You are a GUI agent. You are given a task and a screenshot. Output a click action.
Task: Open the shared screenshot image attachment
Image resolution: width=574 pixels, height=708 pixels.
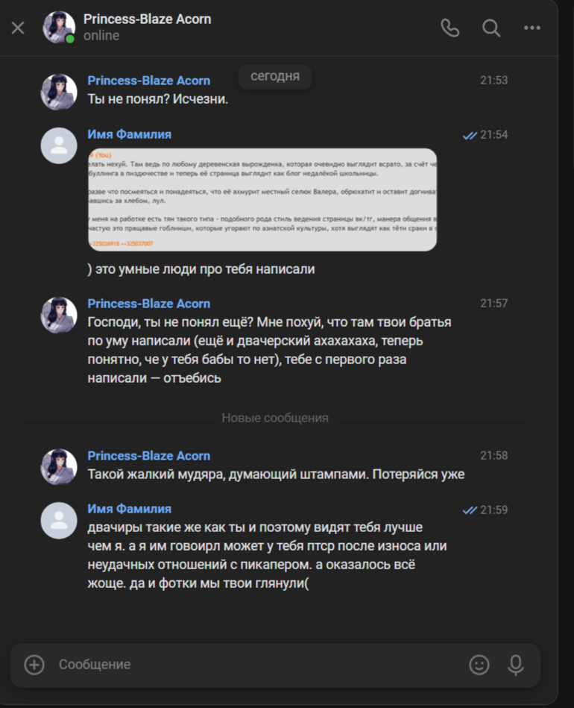262,199
